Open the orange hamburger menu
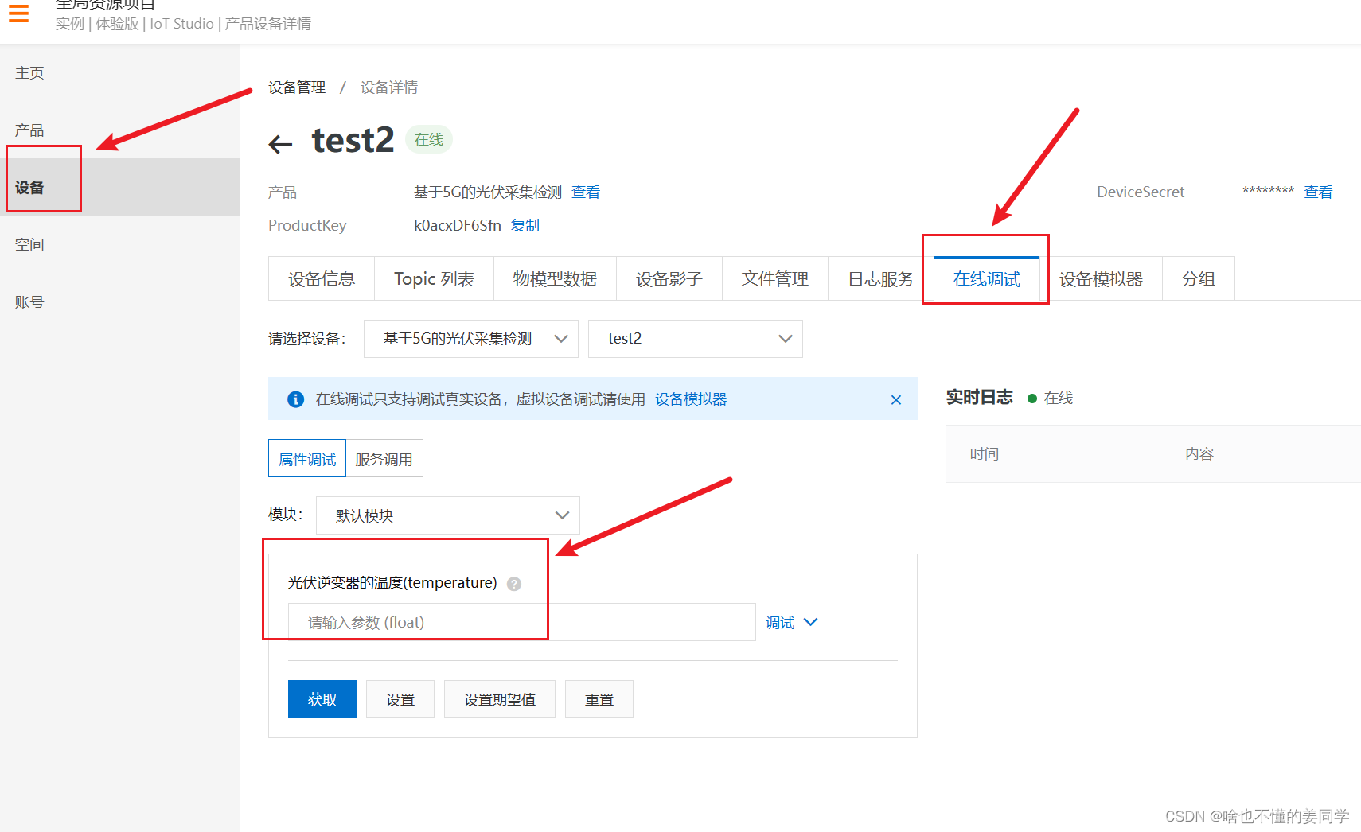The height and width of the screenshot is (832, 1361). [18, 13]
